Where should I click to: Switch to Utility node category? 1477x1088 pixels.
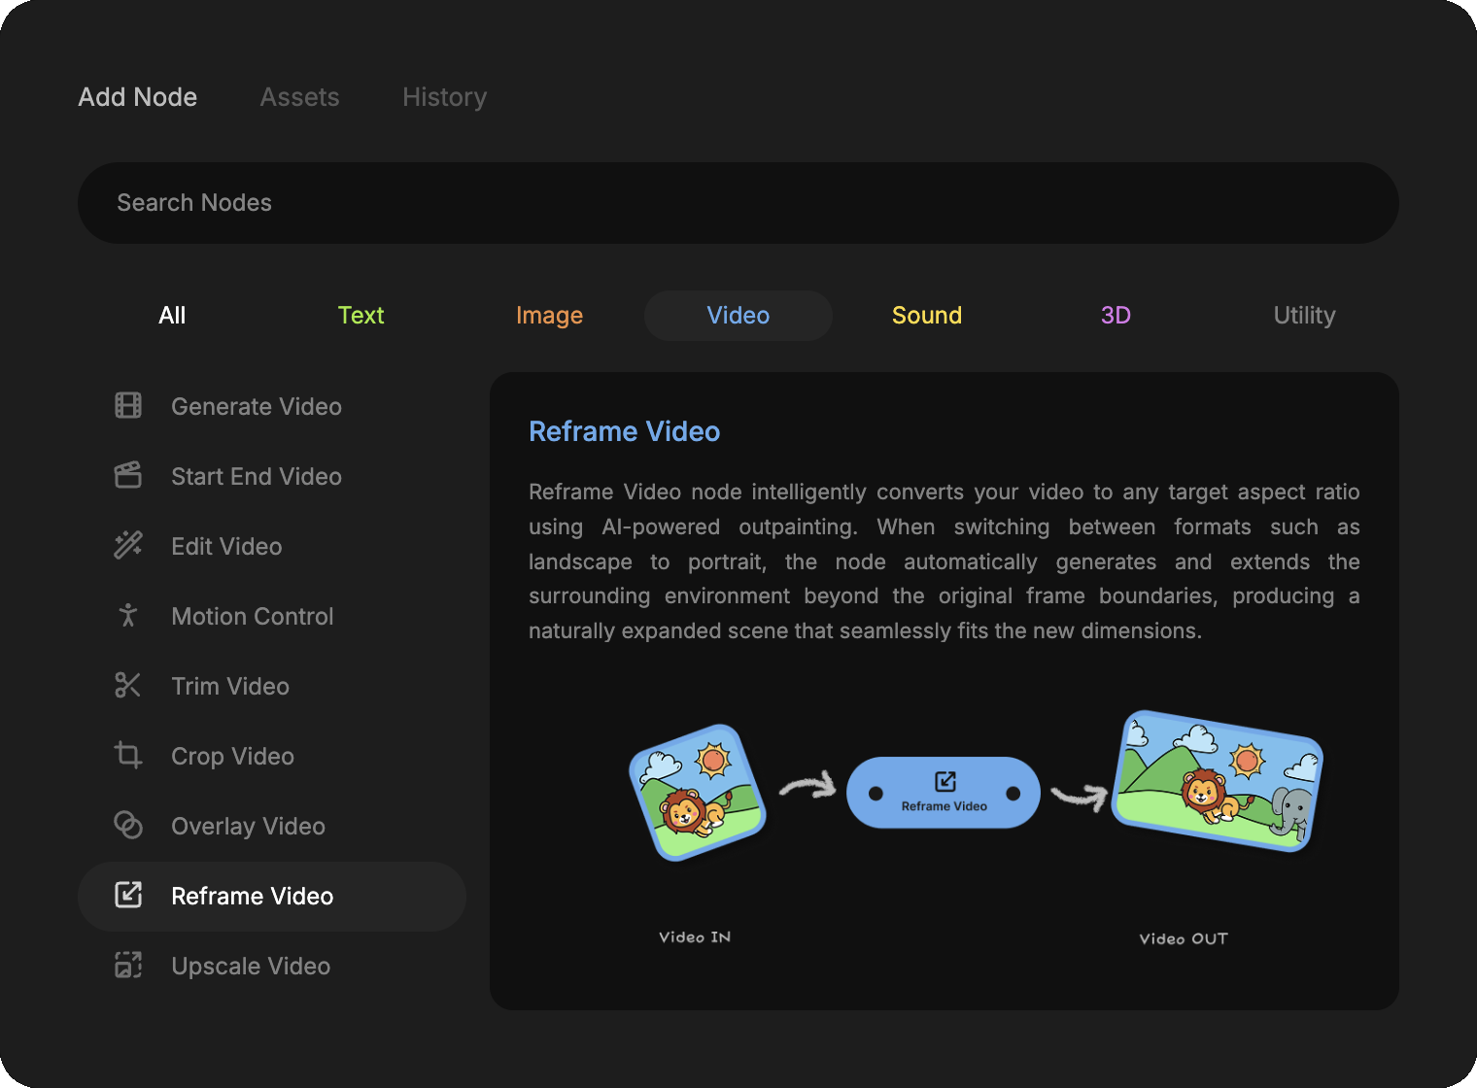pos(1304,316)
